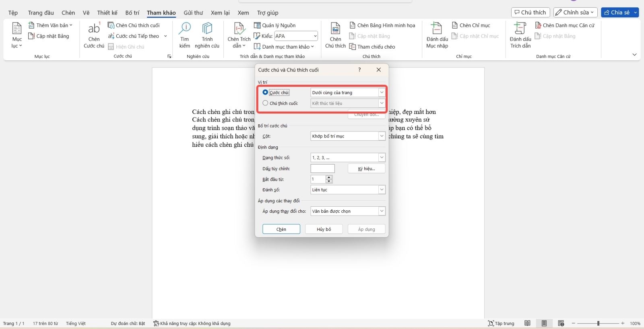Select the Cước chú radio button
This screenshot has height=329, width=644.
265,93
